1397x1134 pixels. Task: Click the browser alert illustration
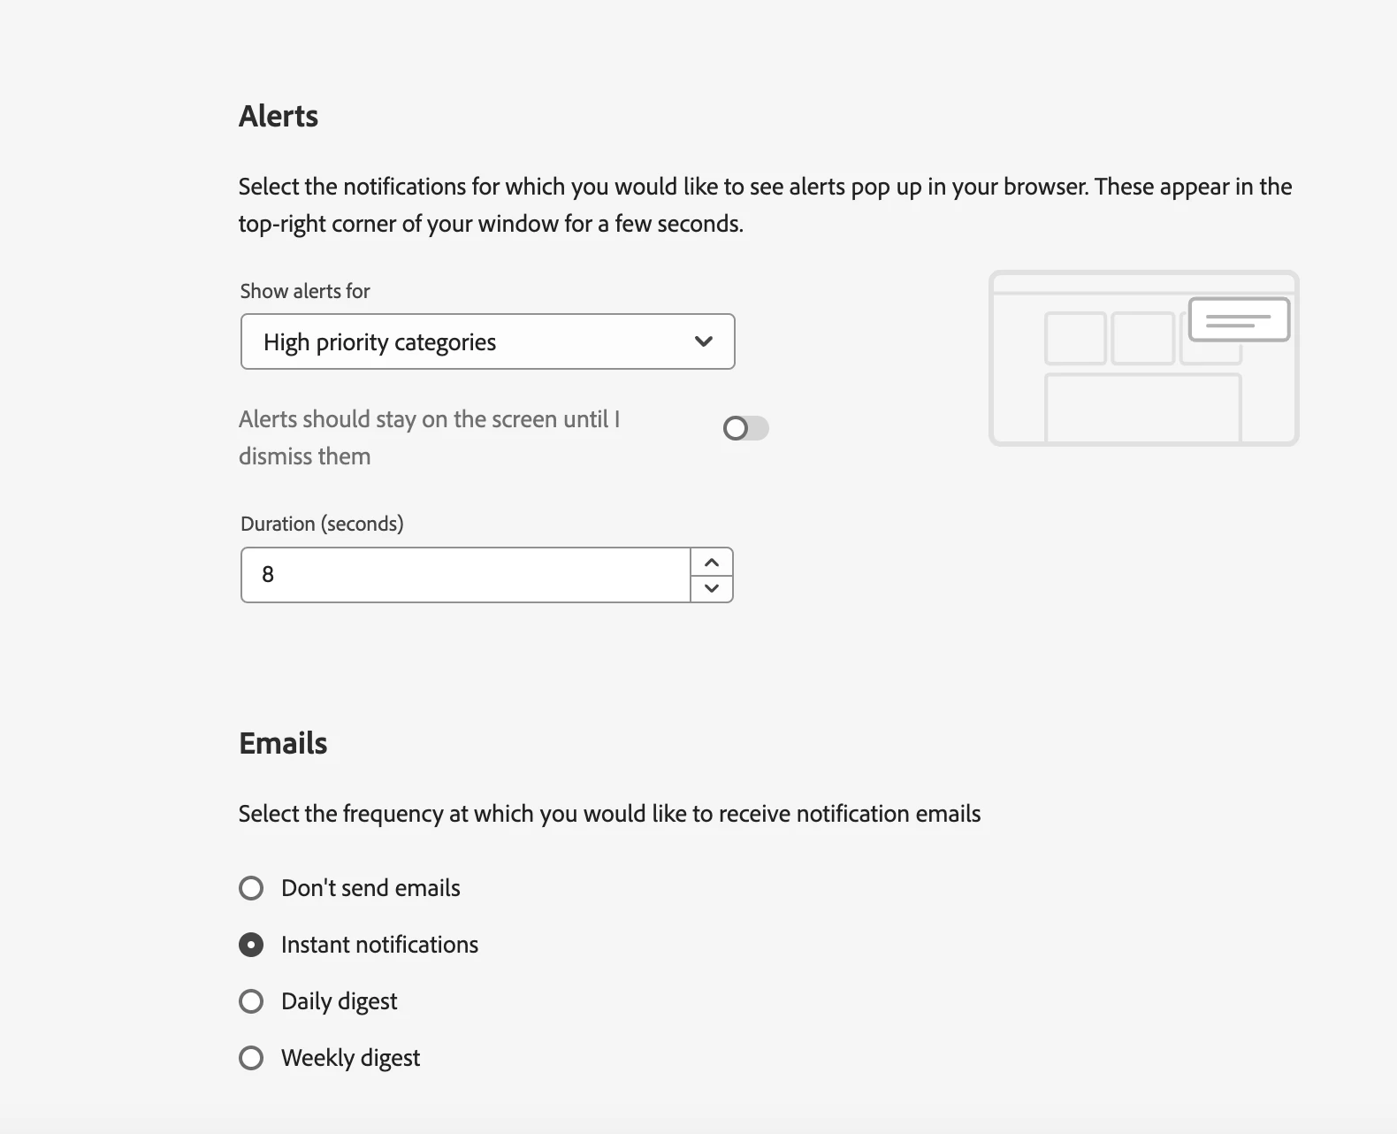tap(1143, 358)
